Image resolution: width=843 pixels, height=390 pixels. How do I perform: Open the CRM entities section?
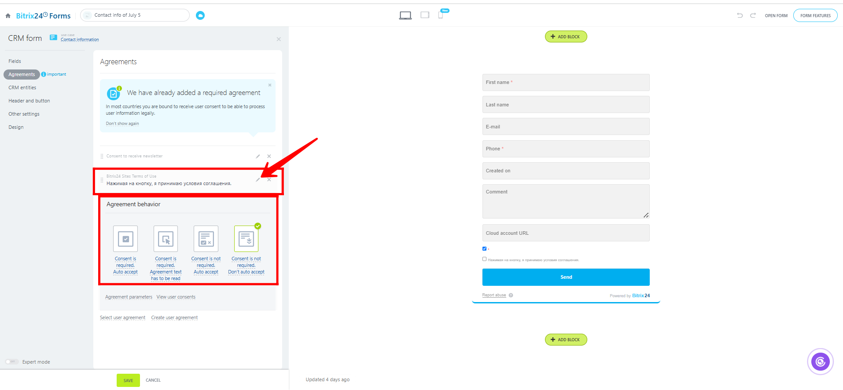click(22, 87)
